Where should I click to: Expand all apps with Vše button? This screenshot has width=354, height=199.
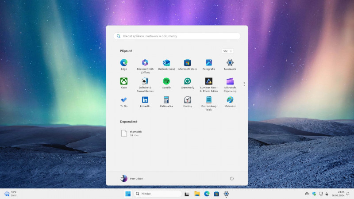[x=227, y=51]
